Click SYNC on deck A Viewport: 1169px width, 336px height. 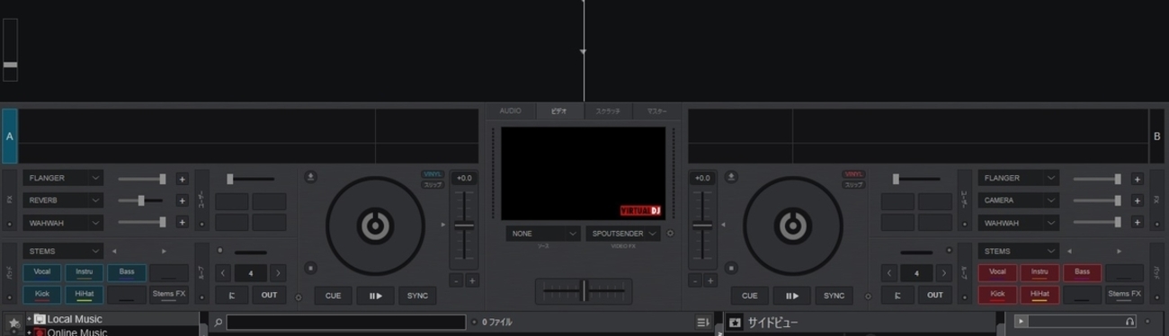(x=417, y=296)
